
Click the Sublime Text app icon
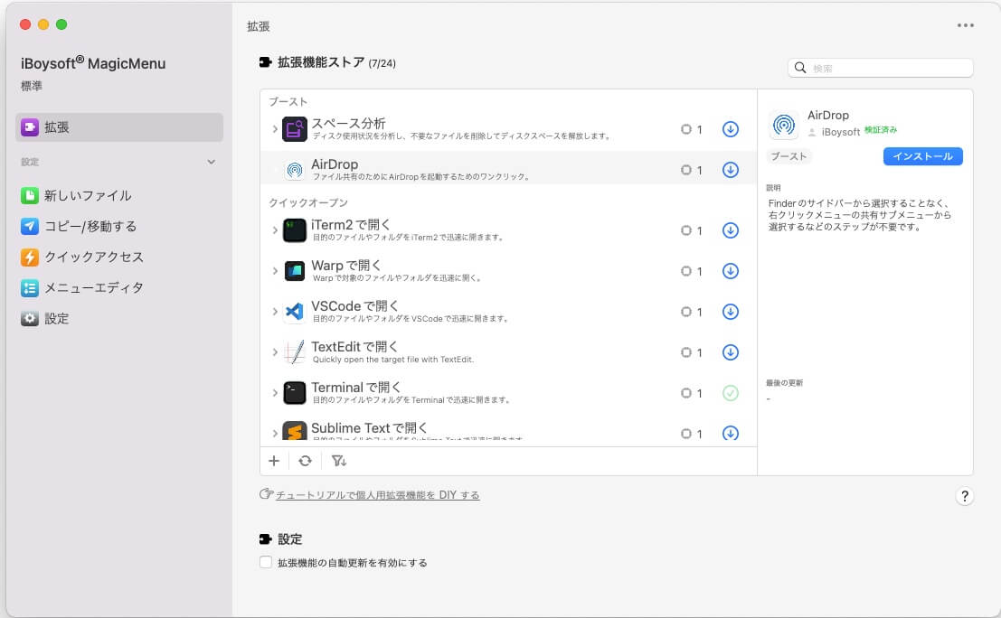pos(294,432)
